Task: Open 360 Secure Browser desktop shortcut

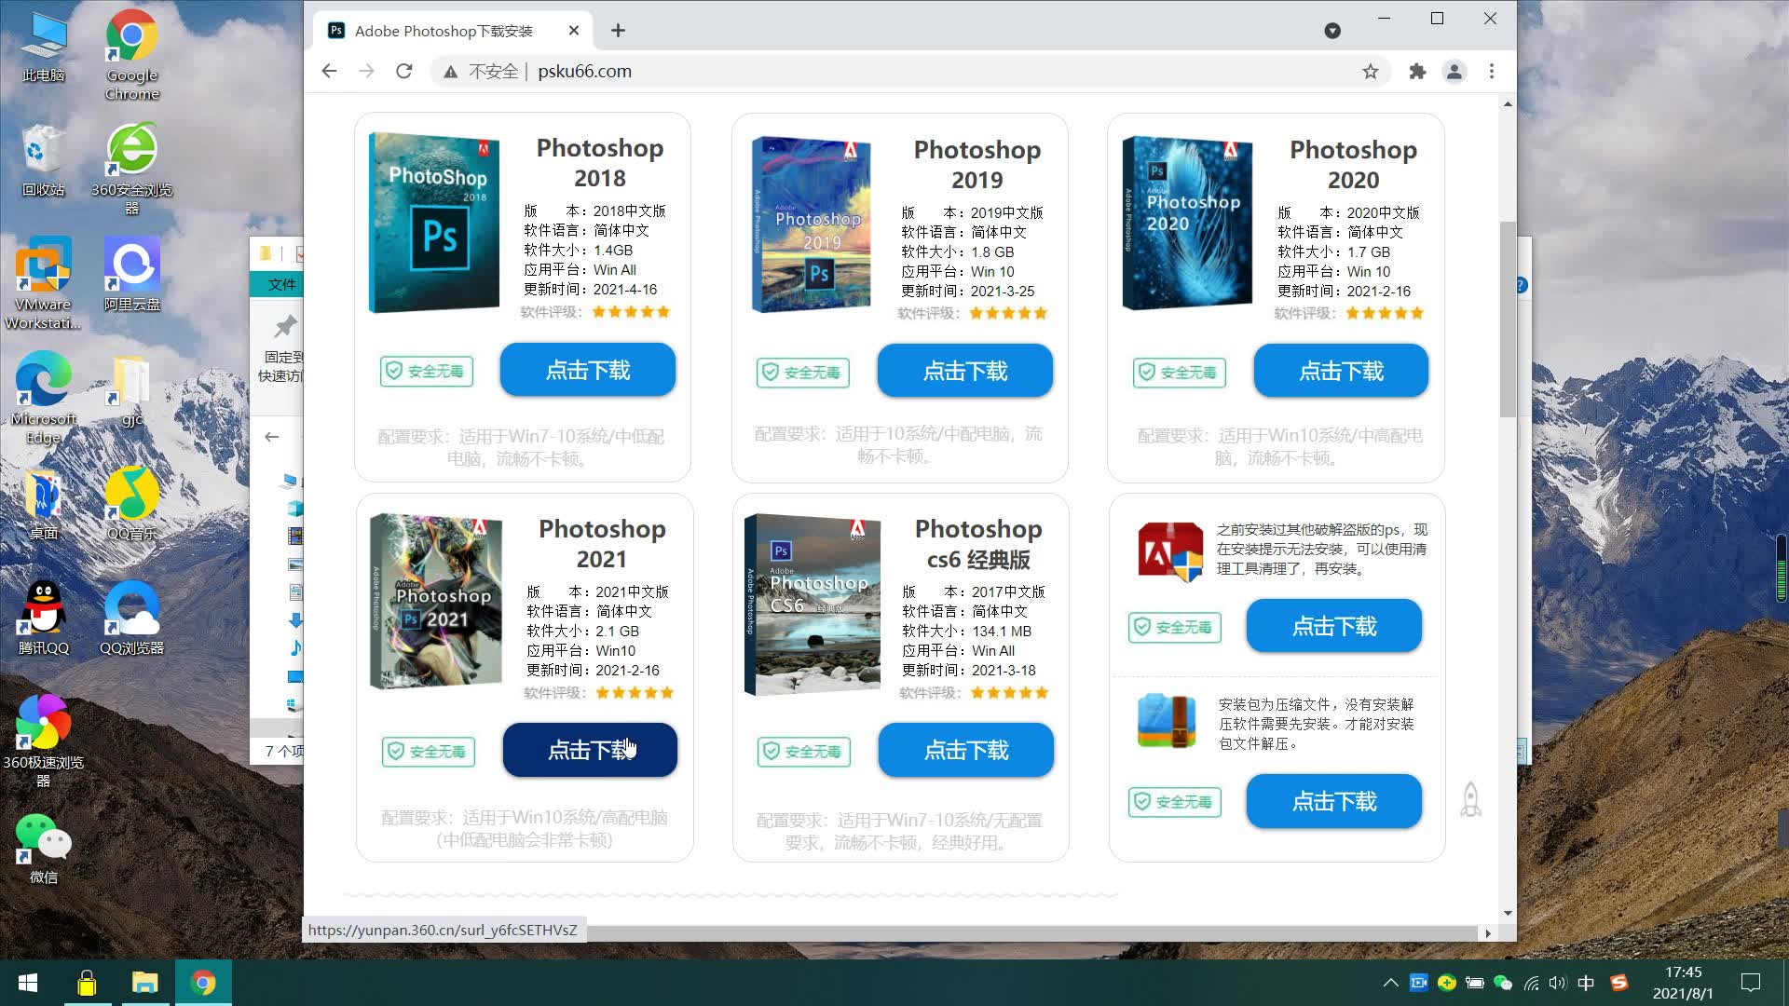Action: [x=132, y=170]
